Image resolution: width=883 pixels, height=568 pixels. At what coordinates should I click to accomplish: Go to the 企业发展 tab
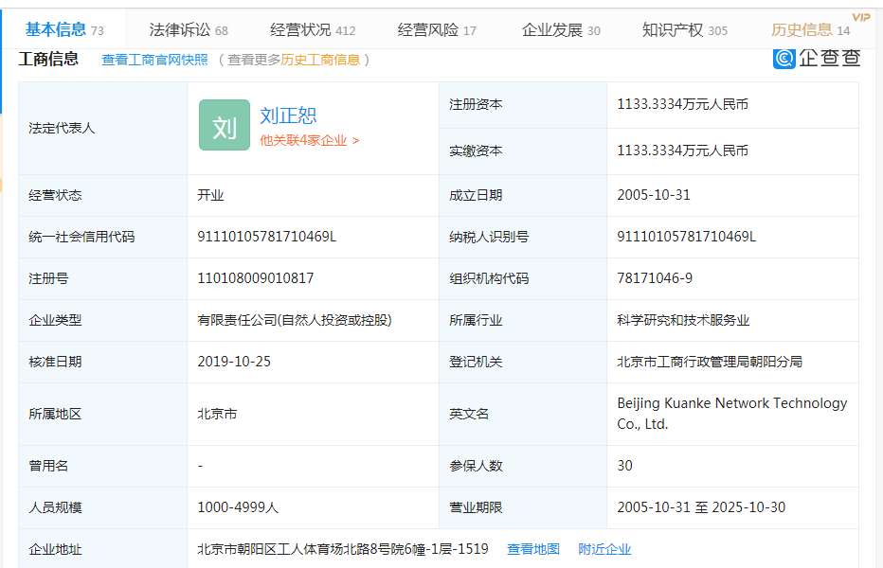[x=561, y=30]
